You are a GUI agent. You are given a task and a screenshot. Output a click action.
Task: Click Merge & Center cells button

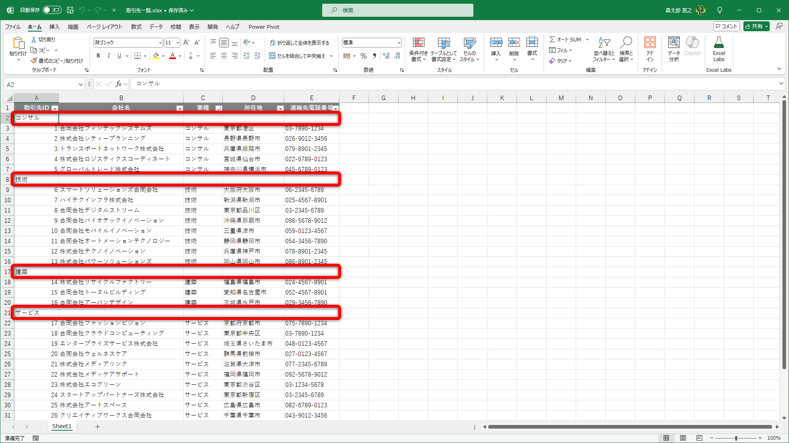click(297, 56)
